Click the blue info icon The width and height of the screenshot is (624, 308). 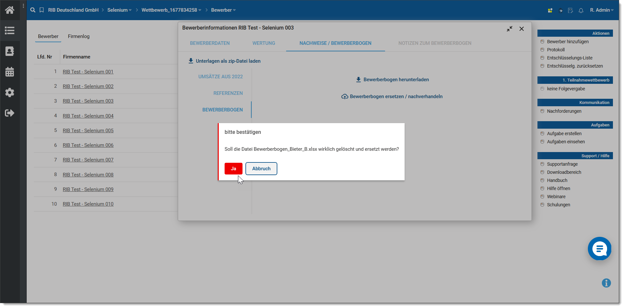606,283
